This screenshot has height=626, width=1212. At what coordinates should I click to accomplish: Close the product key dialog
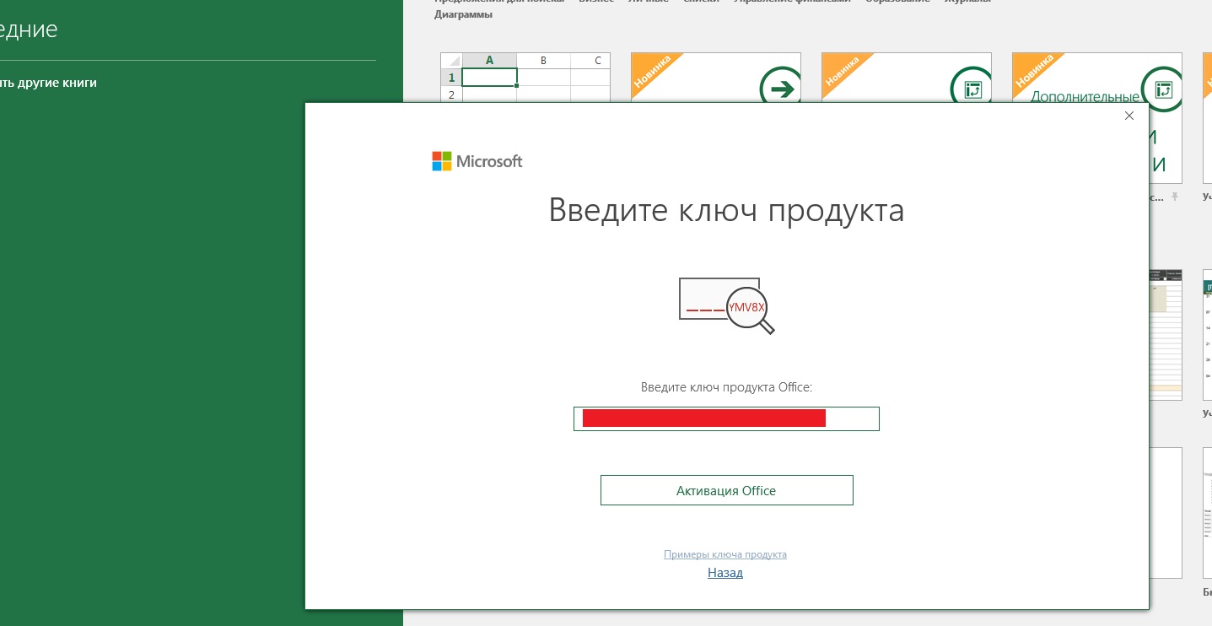tap(1129, 116)
